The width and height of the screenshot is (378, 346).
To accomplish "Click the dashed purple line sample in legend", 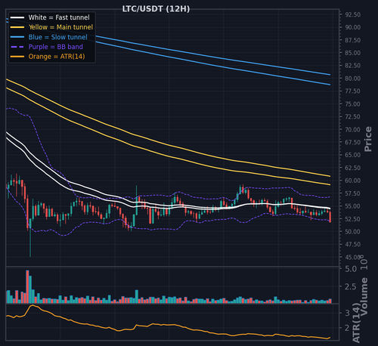I will click(x=17, y=47).
